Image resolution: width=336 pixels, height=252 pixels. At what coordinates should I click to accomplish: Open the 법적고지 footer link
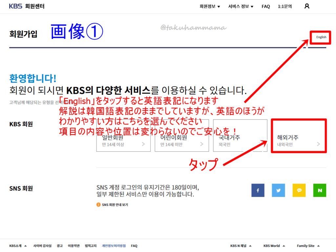91,246
